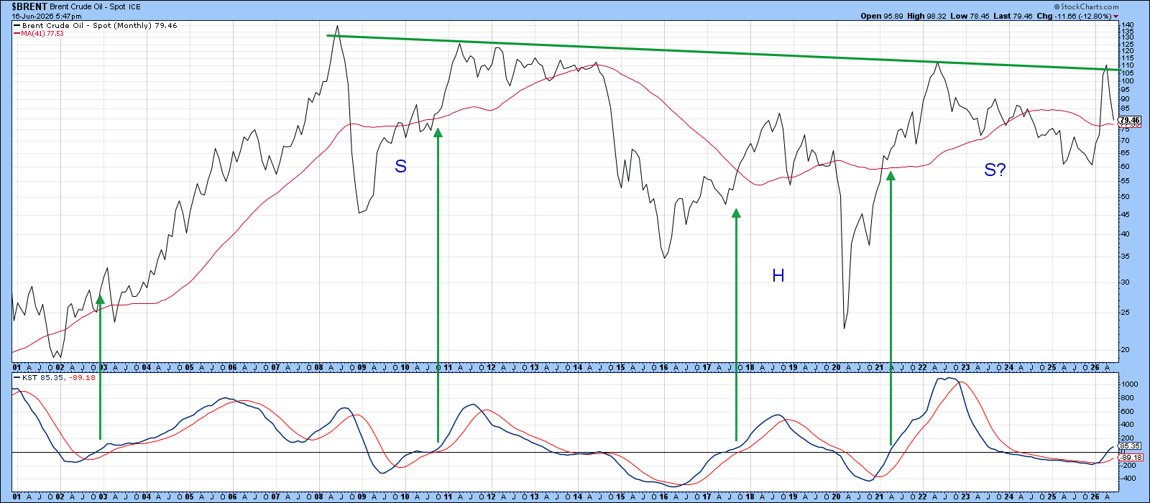Click the 600 label on the KST axis
This screenshot has width=1150, height=503.
pyautogui.click(x=1128, y=411)
